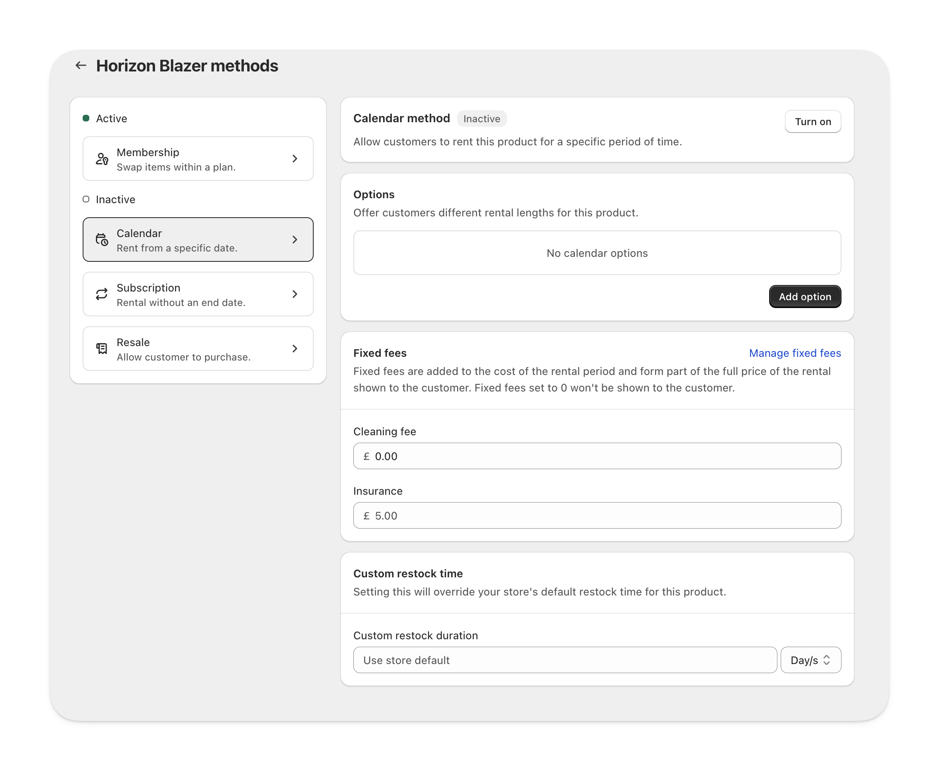Image resolution: width=939 pixels, height=771 pixels.
Task: Click the Custom restock duration field
Action: (x=565, y=660)
